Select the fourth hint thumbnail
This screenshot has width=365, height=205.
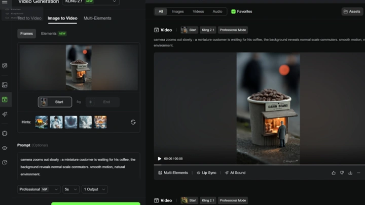coord(86,122)
